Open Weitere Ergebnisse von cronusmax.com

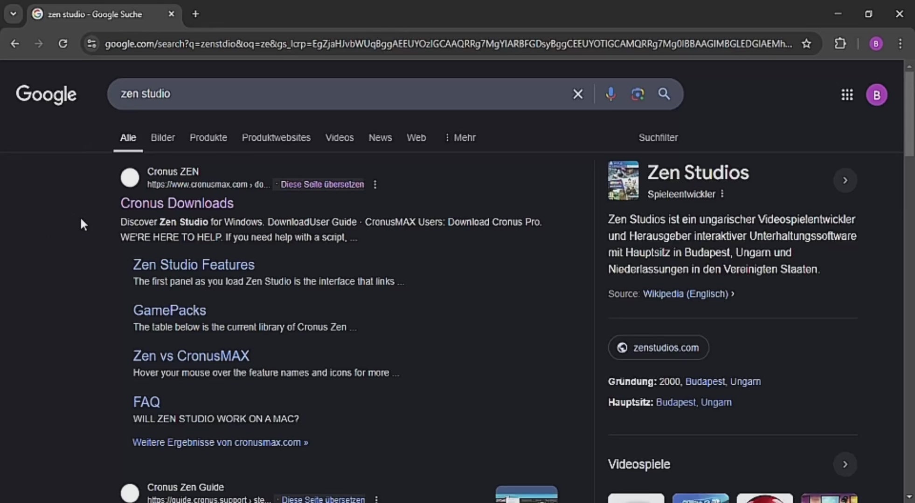pos(220,442)
